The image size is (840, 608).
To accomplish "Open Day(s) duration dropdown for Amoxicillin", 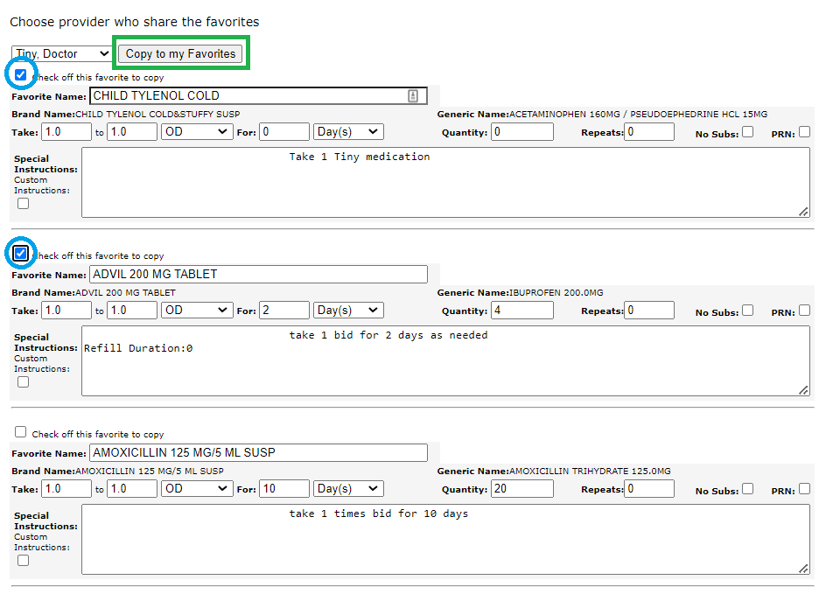I will pos(348,488).
